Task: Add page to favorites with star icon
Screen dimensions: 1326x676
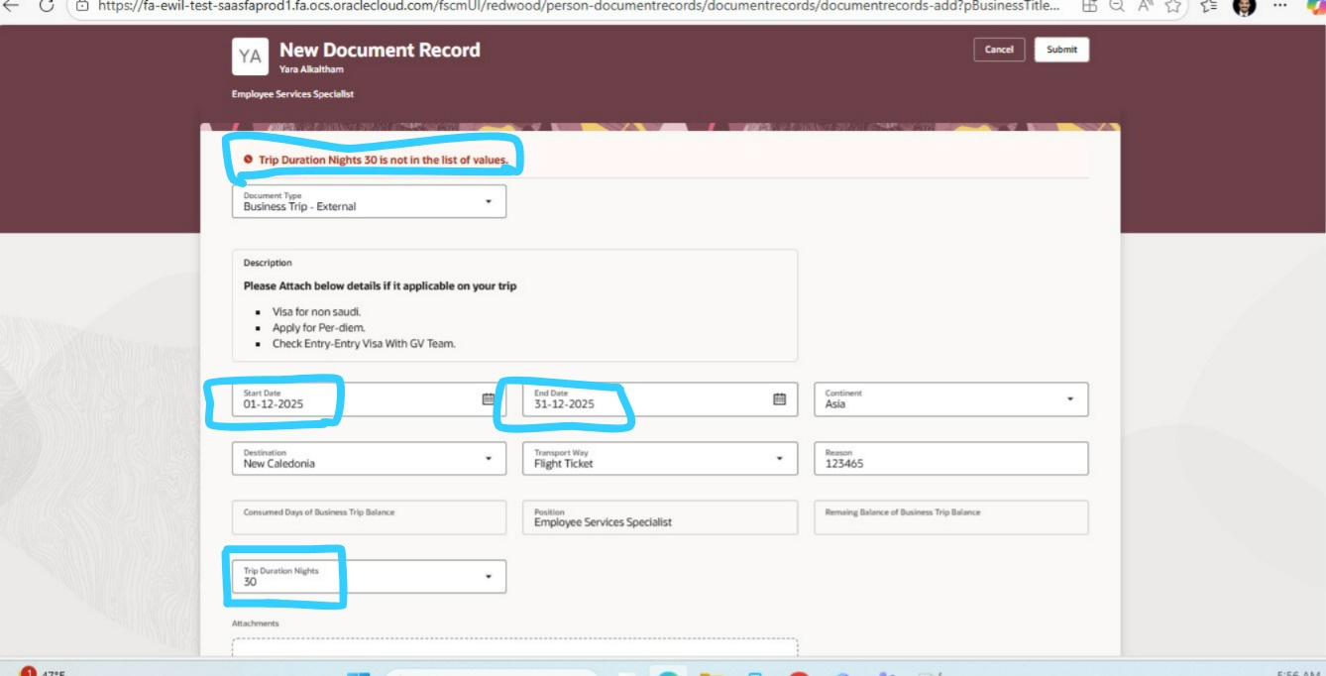Action: [x=1173, y=6]
